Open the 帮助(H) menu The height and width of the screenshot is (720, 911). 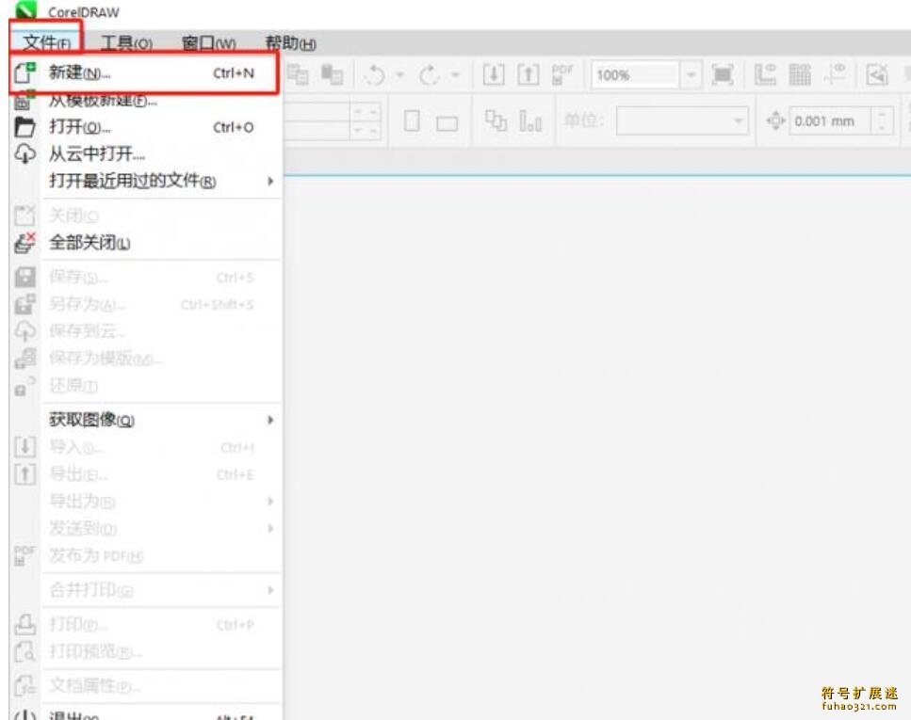[x=290, y=43]
